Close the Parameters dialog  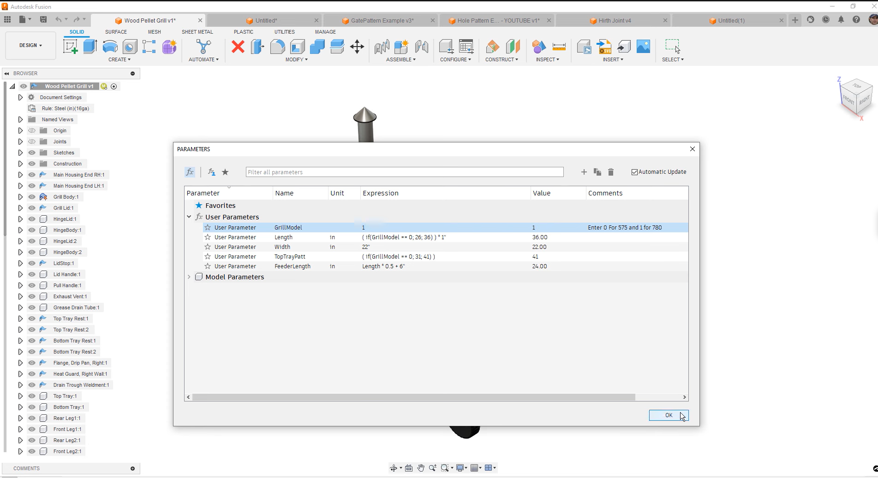coord(692,149)
